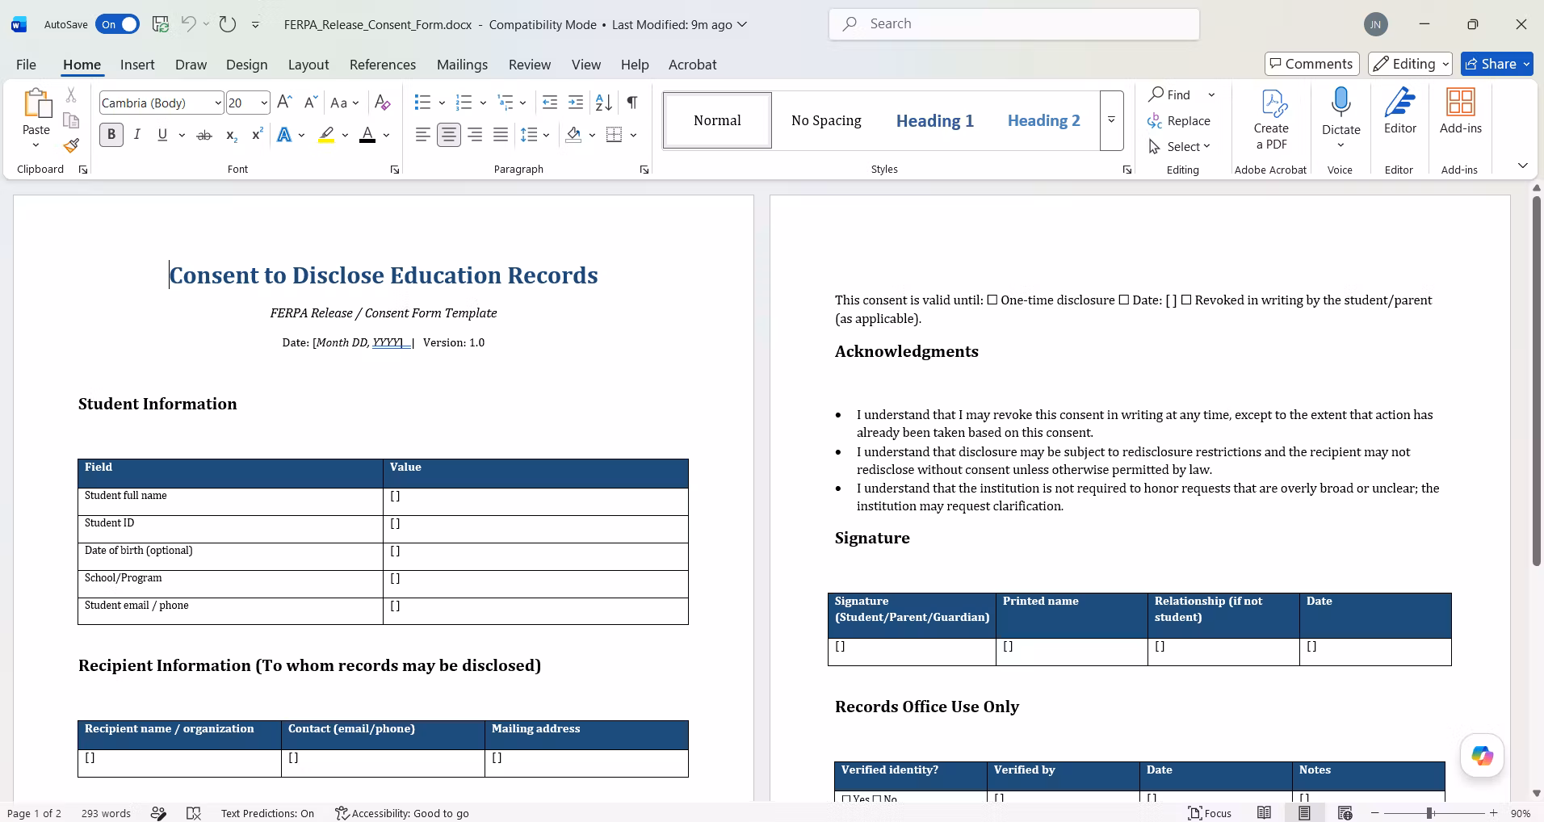This screenshot has width=1544, height=822.
Task: Open the Editor pane
Action: [1399, 111]
